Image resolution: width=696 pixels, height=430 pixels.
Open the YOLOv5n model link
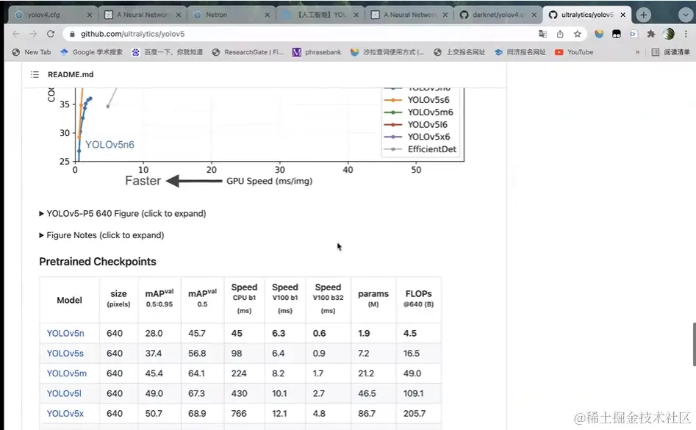tap(65, 333)
